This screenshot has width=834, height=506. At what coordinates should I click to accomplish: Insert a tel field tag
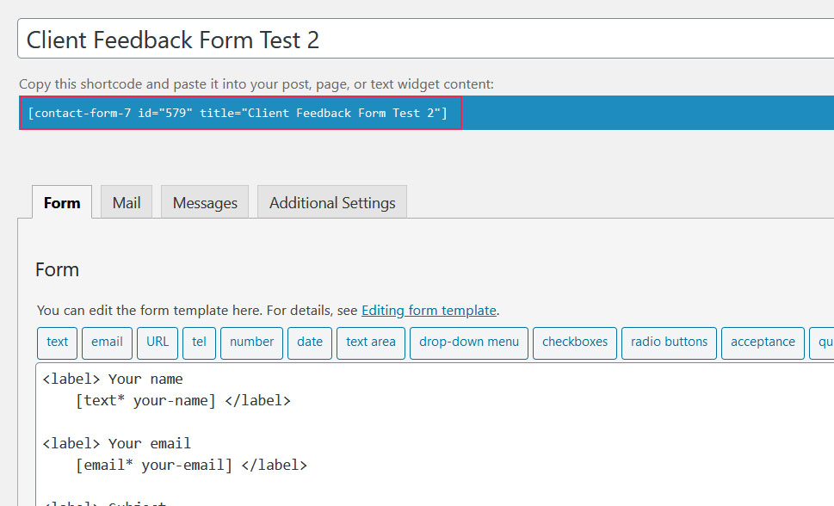point(199,342)
